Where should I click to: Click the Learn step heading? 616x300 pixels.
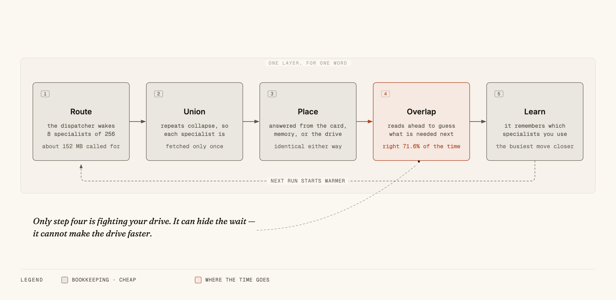(x=535, y=112)
